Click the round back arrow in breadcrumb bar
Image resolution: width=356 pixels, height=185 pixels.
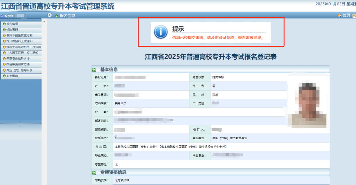click(49, 15)
